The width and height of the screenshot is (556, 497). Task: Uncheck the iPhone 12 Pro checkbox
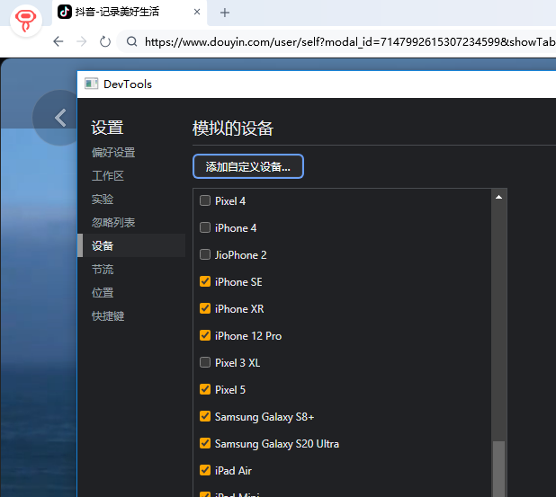tap(205, 335)
